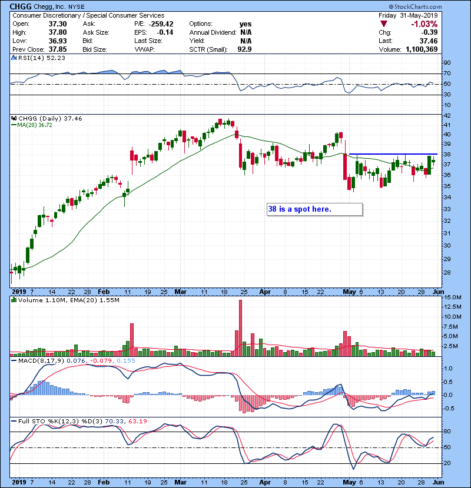Screen dimensions: 471x488
Task: Click the Apr date label under the stochastic panel
Action: [x=265, y=482]
